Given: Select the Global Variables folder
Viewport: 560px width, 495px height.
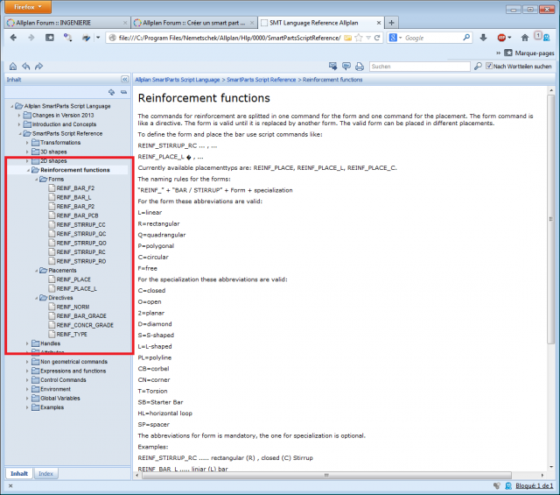Looking at the screenshot, I should pos(60,398).
